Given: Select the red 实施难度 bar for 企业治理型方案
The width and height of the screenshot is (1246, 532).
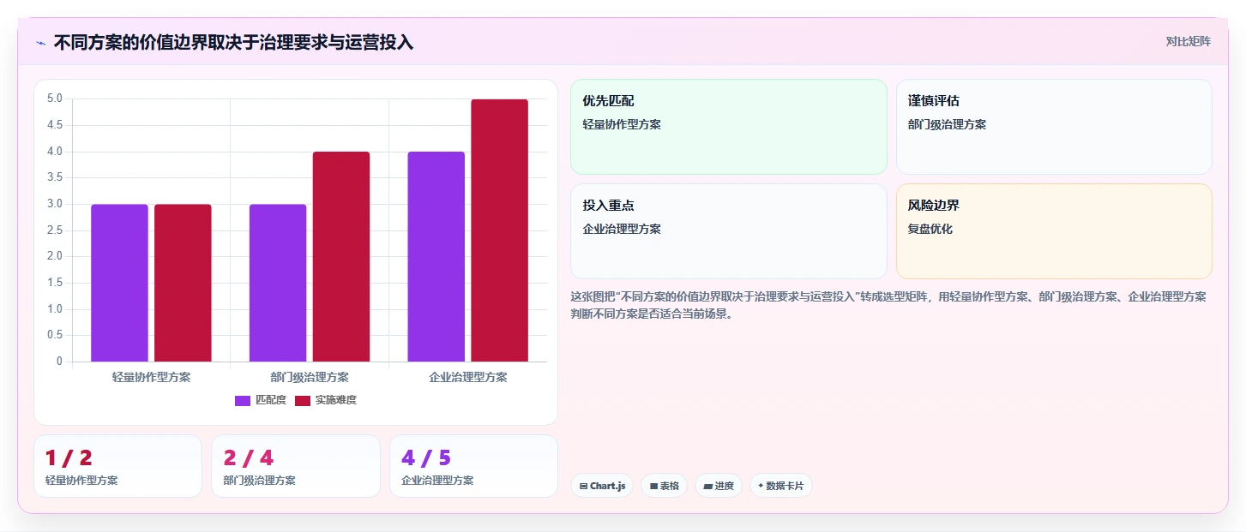Looking at the screenshot, I should tap(500, 230).
